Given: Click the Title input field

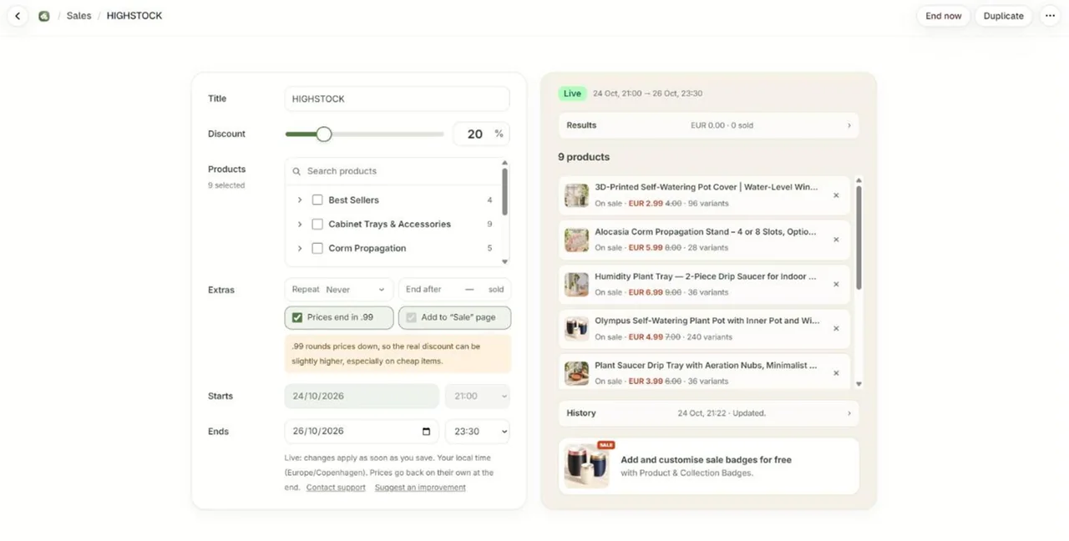Looking at the screenshot, I should click(397, 99).
